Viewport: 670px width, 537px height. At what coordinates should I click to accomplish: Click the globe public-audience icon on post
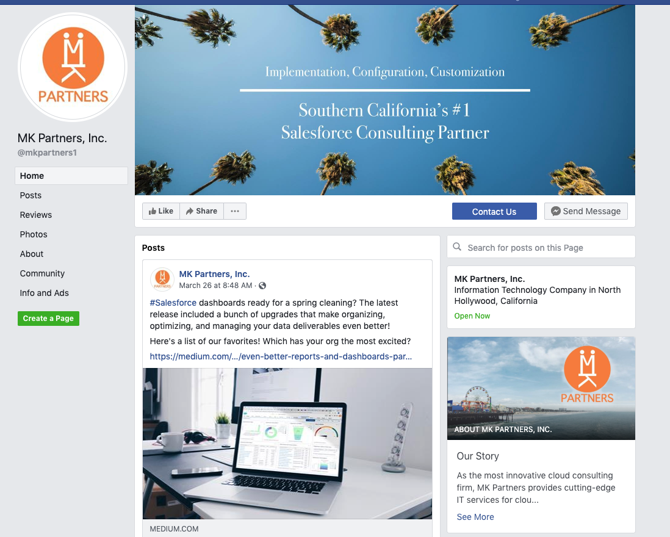pos(263,286)
